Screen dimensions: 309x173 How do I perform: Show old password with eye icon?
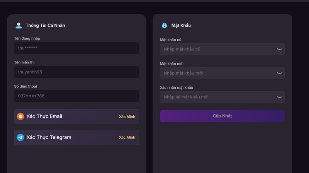point(279,49)
